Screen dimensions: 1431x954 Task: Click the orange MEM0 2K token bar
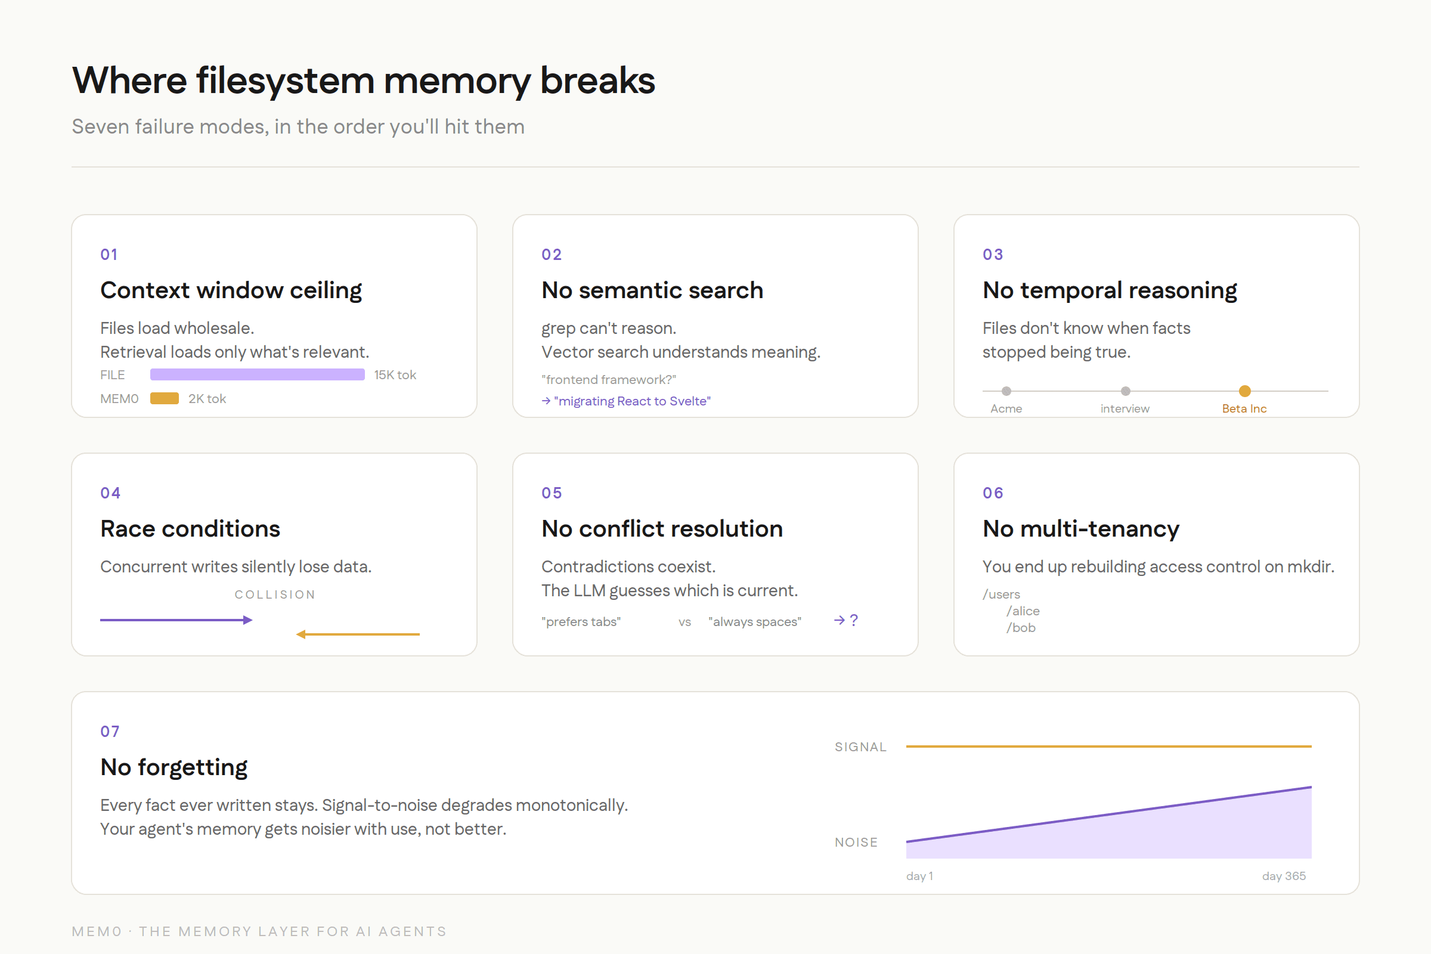pyautogui.click(x=165, y=398)
